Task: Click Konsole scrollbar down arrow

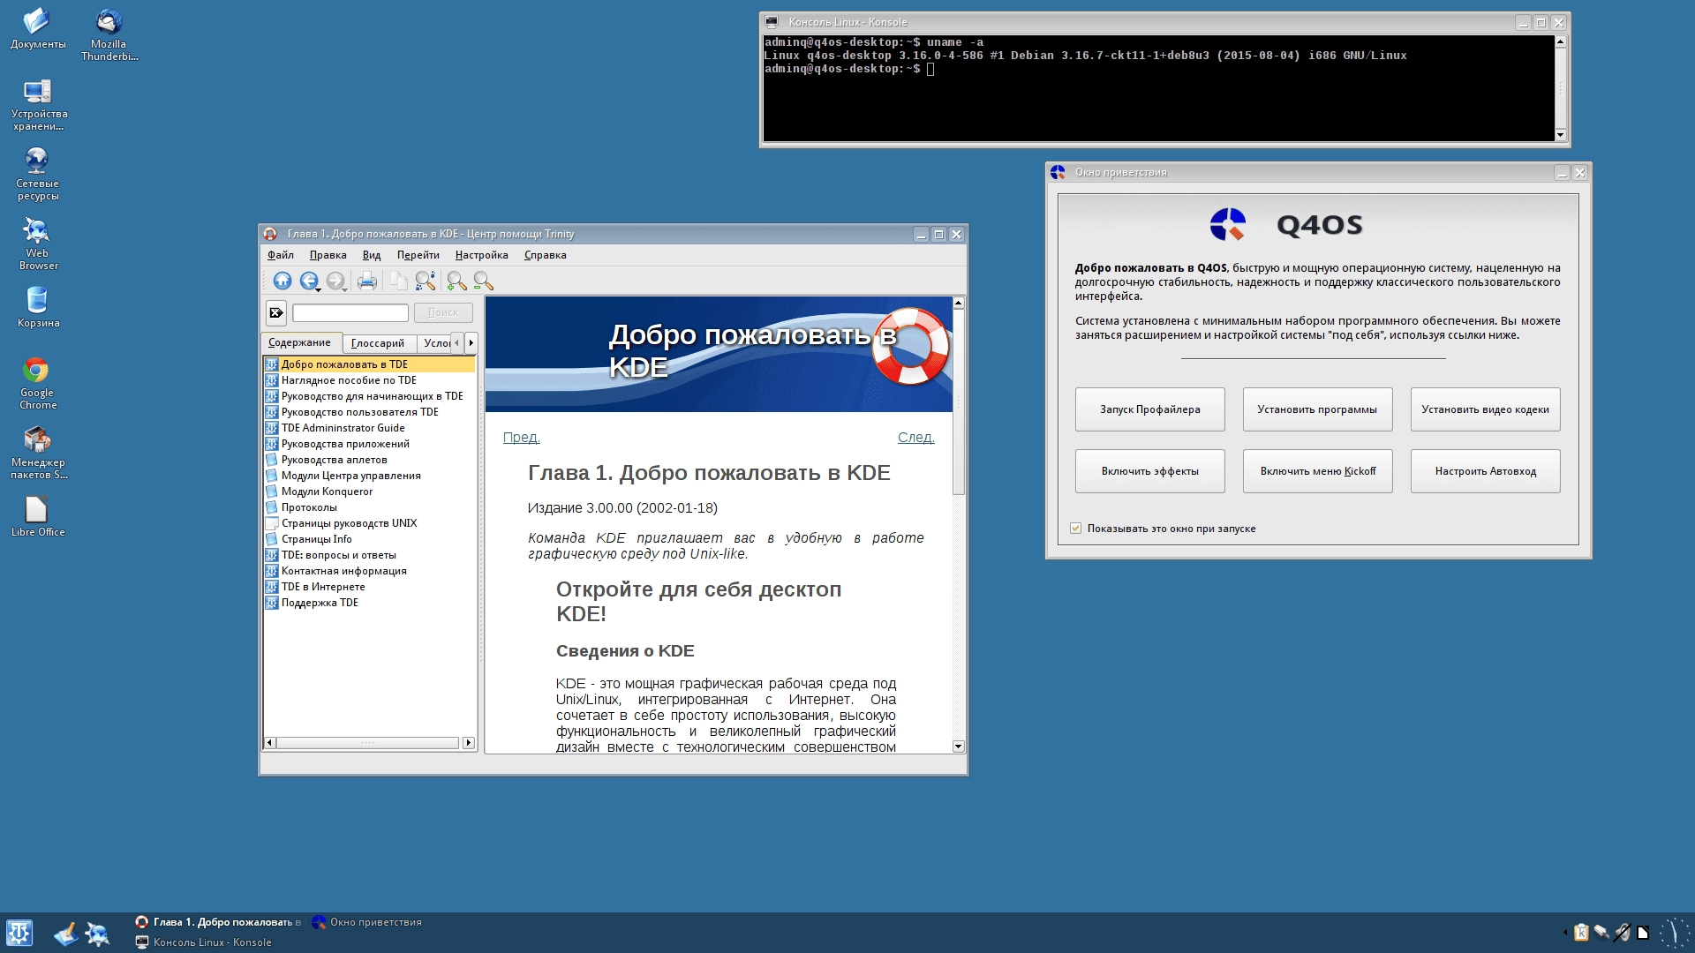Action: point(1560,135)
